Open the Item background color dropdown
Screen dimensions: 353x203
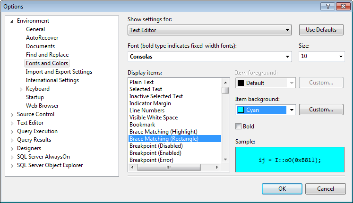pyautogui.click(x=292, y=110)
